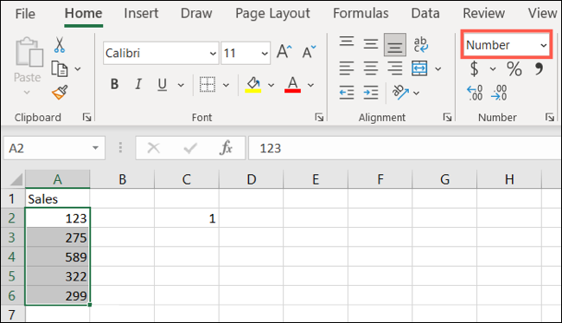Open the Name Box dropdown arrow
This screenshot has height=323, width=562.
pos(95,148)
